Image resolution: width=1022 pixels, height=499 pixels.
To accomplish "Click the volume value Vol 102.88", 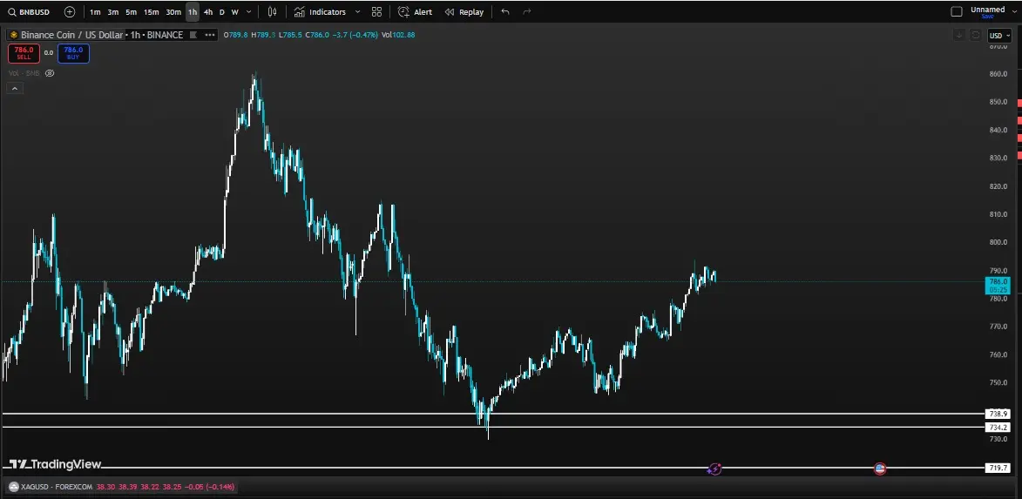I will [x=398, y=35].
